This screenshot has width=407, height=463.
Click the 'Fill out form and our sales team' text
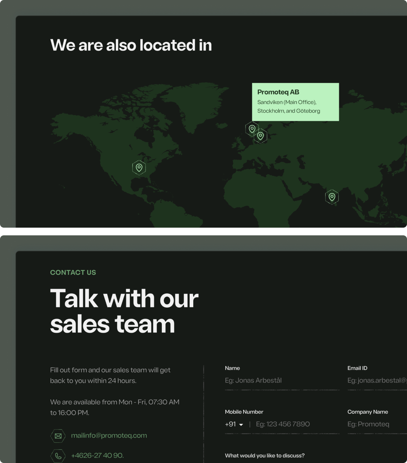110,375
